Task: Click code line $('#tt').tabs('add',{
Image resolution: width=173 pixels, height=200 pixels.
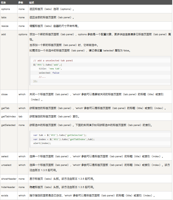Action: pos(48,65)
